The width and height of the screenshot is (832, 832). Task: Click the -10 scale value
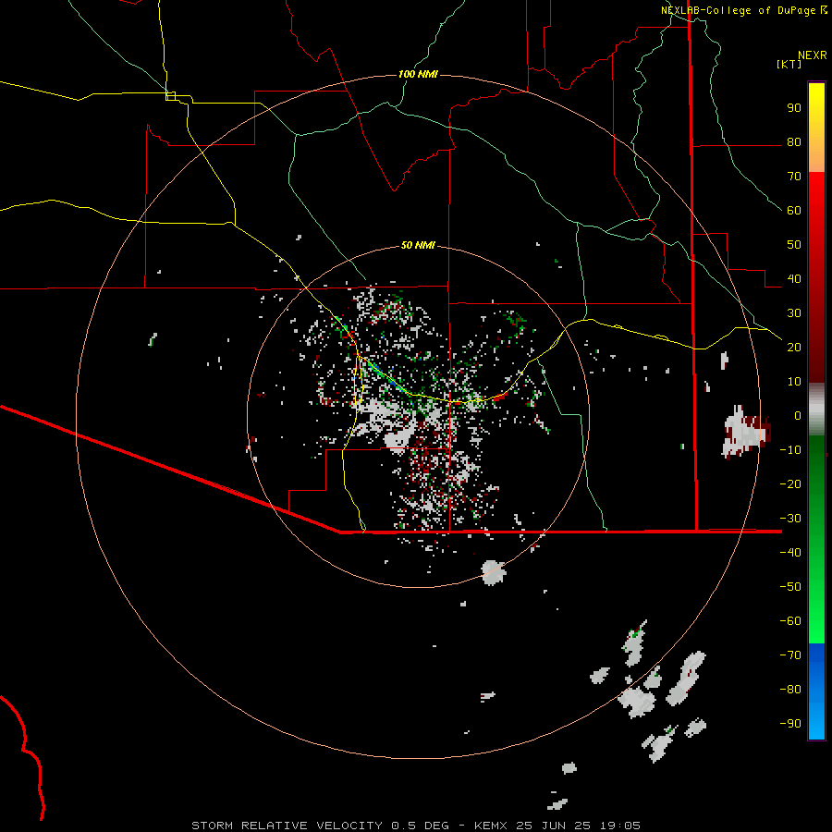(x=790, y=450)
